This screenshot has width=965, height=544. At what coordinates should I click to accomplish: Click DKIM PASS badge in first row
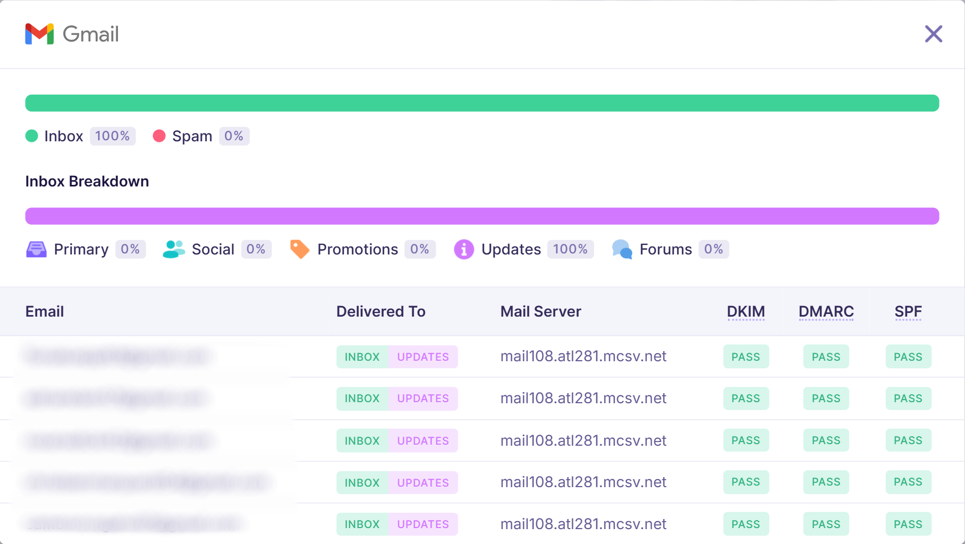pyautogui.click(x=746, y=357)
